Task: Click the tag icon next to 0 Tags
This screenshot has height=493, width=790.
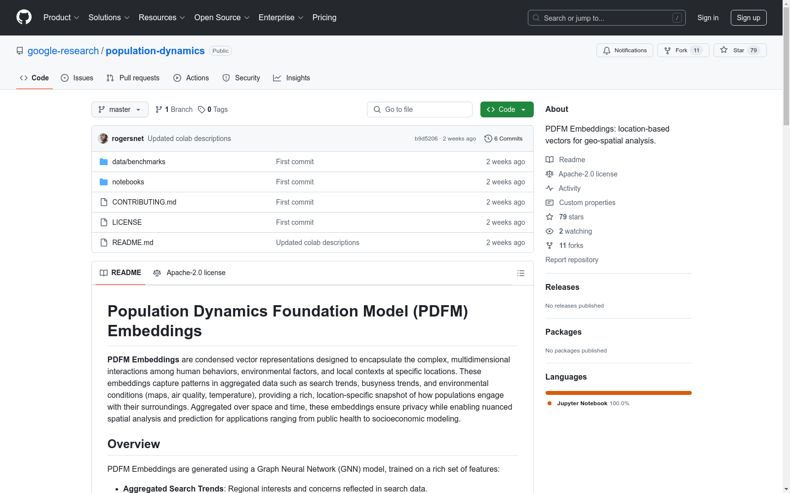Action: pyautogui.click(x=201, y=109)
